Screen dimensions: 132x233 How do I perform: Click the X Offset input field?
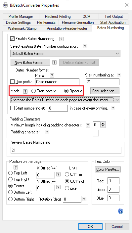[x=46, y=175]
